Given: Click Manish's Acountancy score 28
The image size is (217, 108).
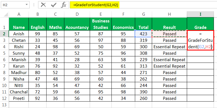Looking at the screenshot, I should tap(77, 59).
